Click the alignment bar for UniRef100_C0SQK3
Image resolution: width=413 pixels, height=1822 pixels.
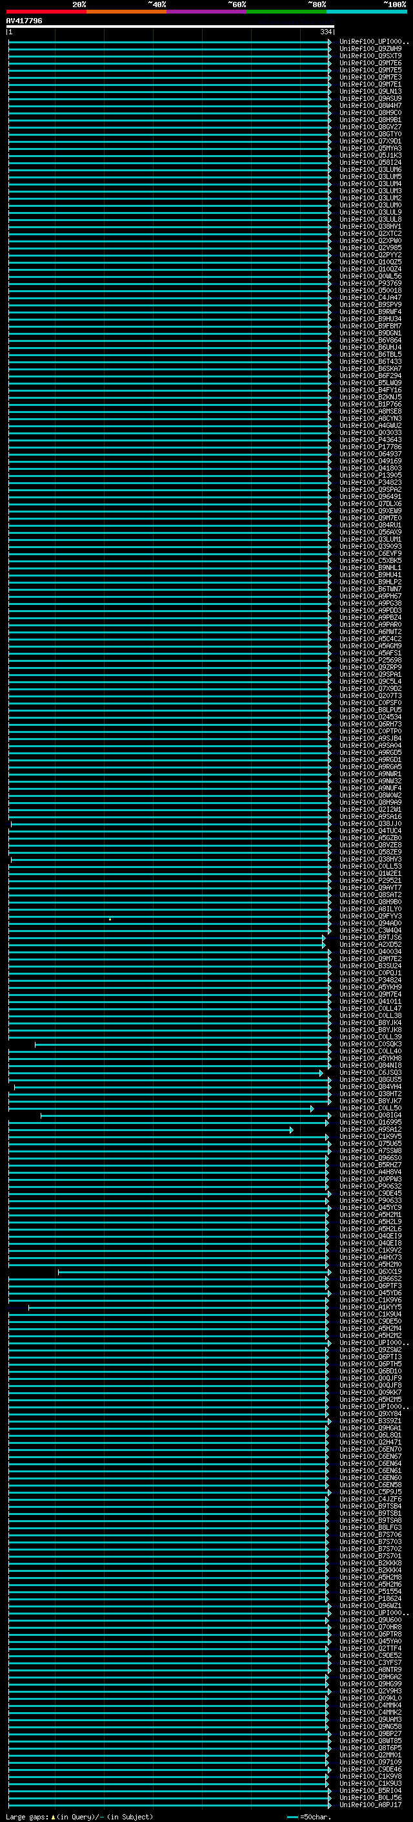click(x=183, y=1044)
